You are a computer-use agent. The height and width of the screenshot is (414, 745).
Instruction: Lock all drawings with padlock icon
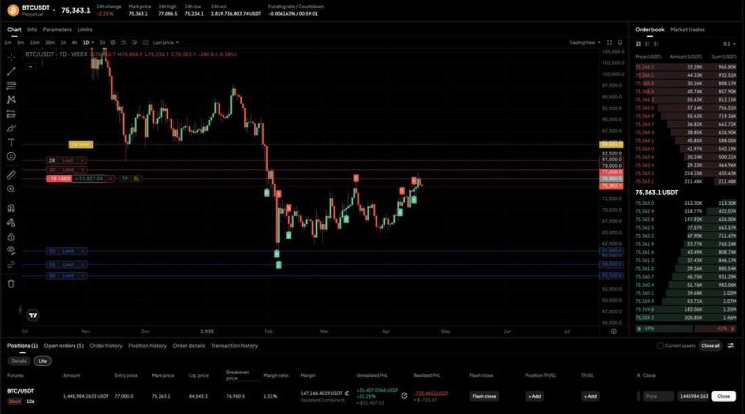(11, 237)
